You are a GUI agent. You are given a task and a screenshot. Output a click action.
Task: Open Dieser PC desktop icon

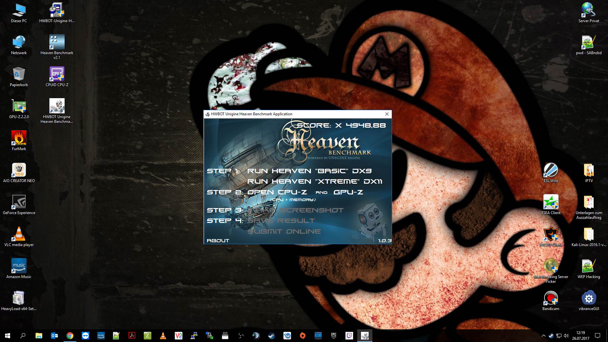click(x=19, y=13)
